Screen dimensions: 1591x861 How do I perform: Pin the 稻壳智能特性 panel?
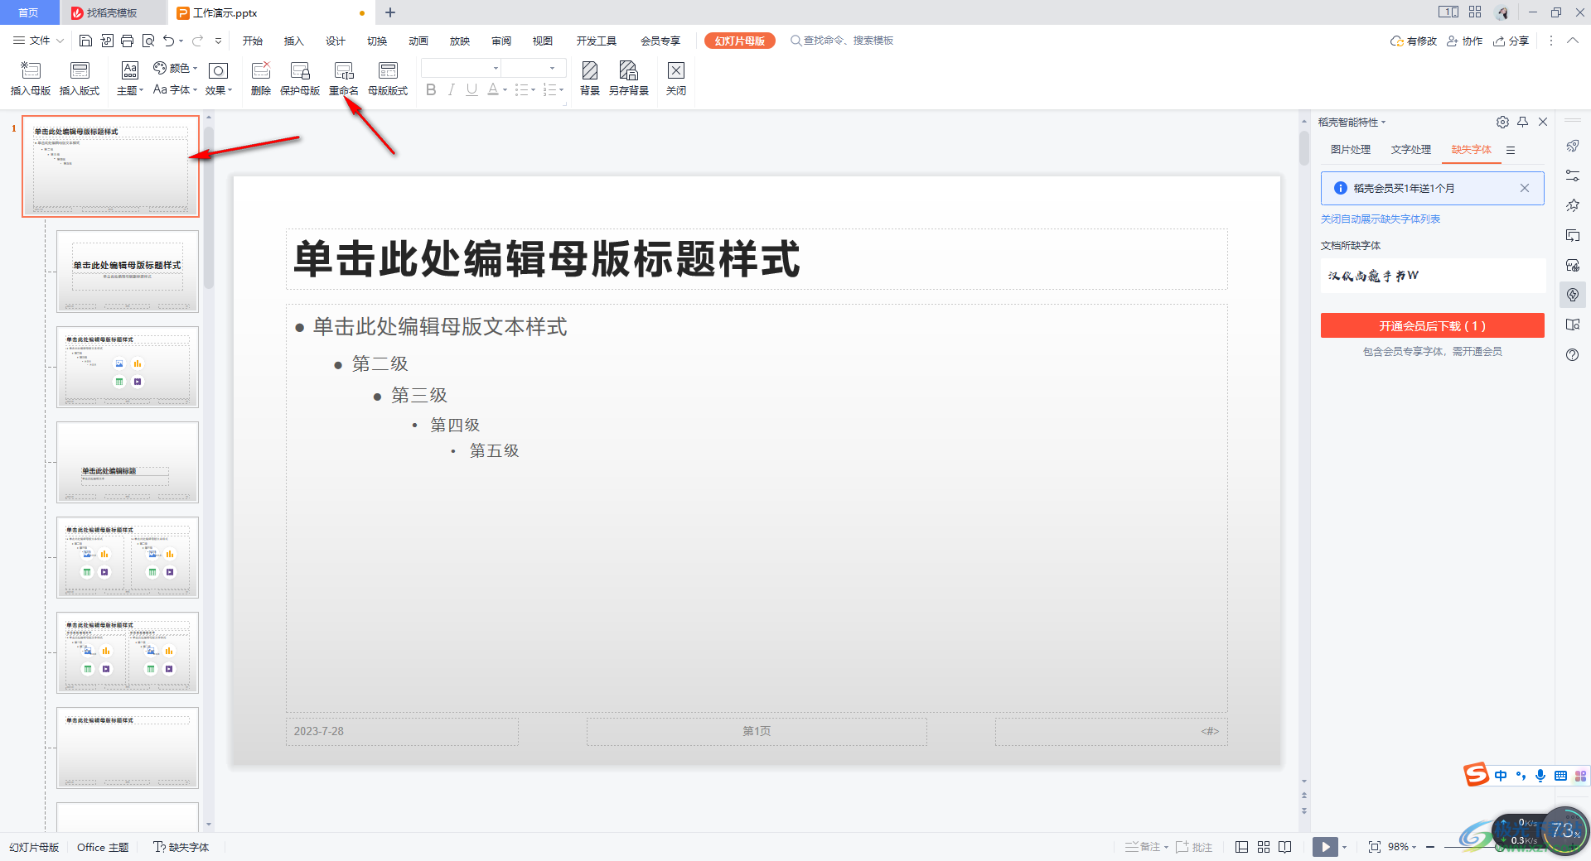click(x=1523, y=122)
